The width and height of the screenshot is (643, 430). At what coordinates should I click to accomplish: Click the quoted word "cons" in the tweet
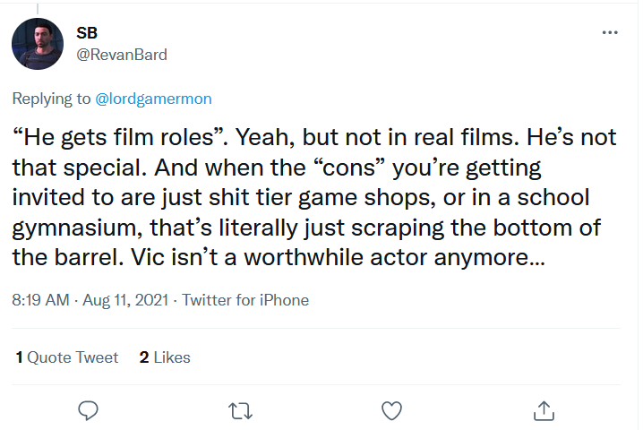coord(349,168)
